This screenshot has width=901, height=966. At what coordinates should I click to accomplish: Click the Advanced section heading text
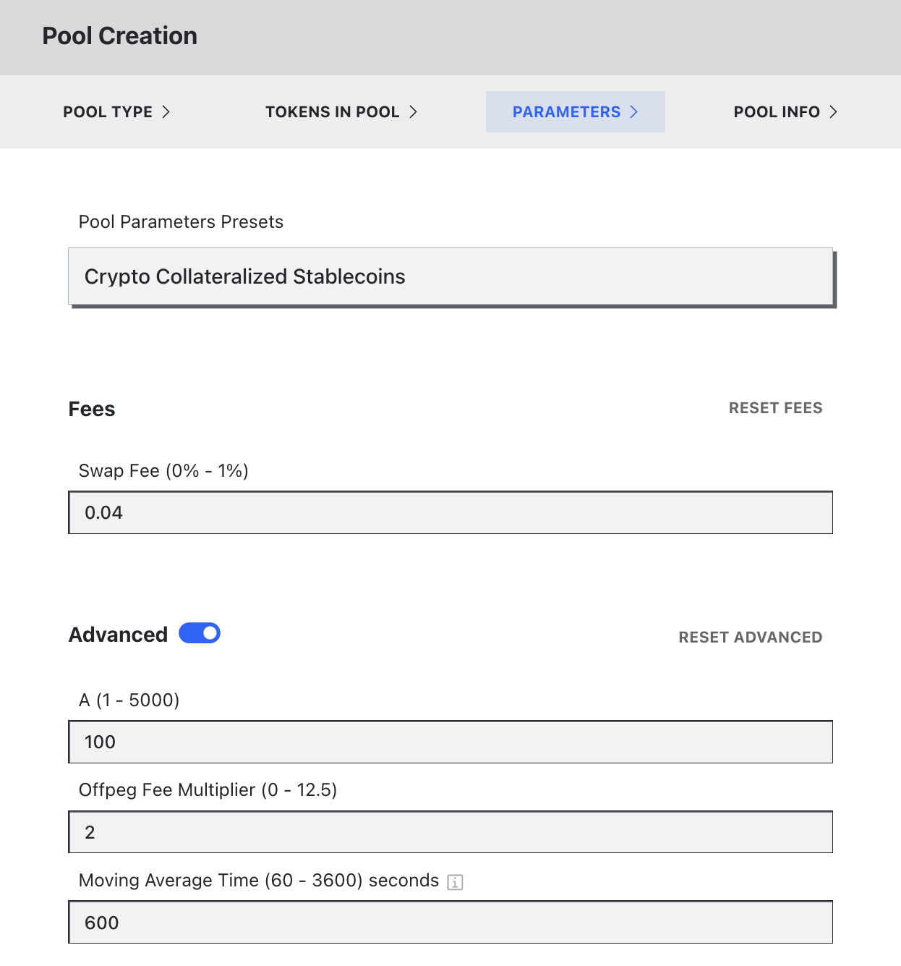(x=118, y=635)
